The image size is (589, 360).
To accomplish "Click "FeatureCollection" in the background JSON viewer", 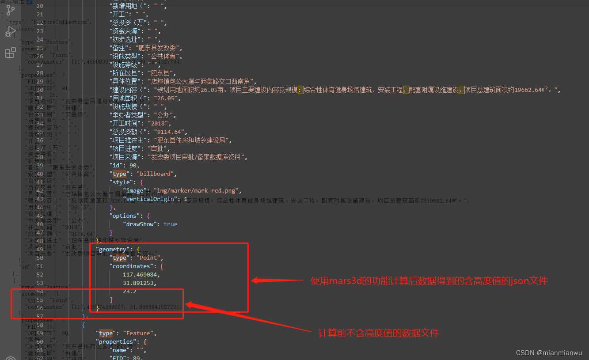I will pyautogui.click(x=61, y=22).
